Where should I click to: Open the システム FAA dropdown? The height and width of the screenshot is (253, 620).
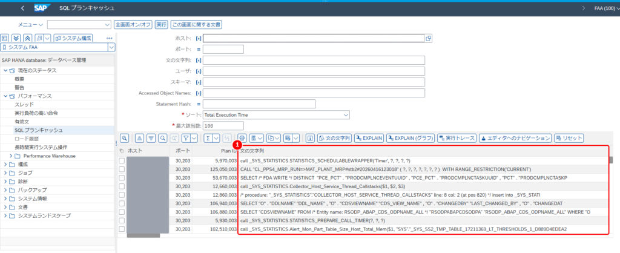tap(111, 47)
